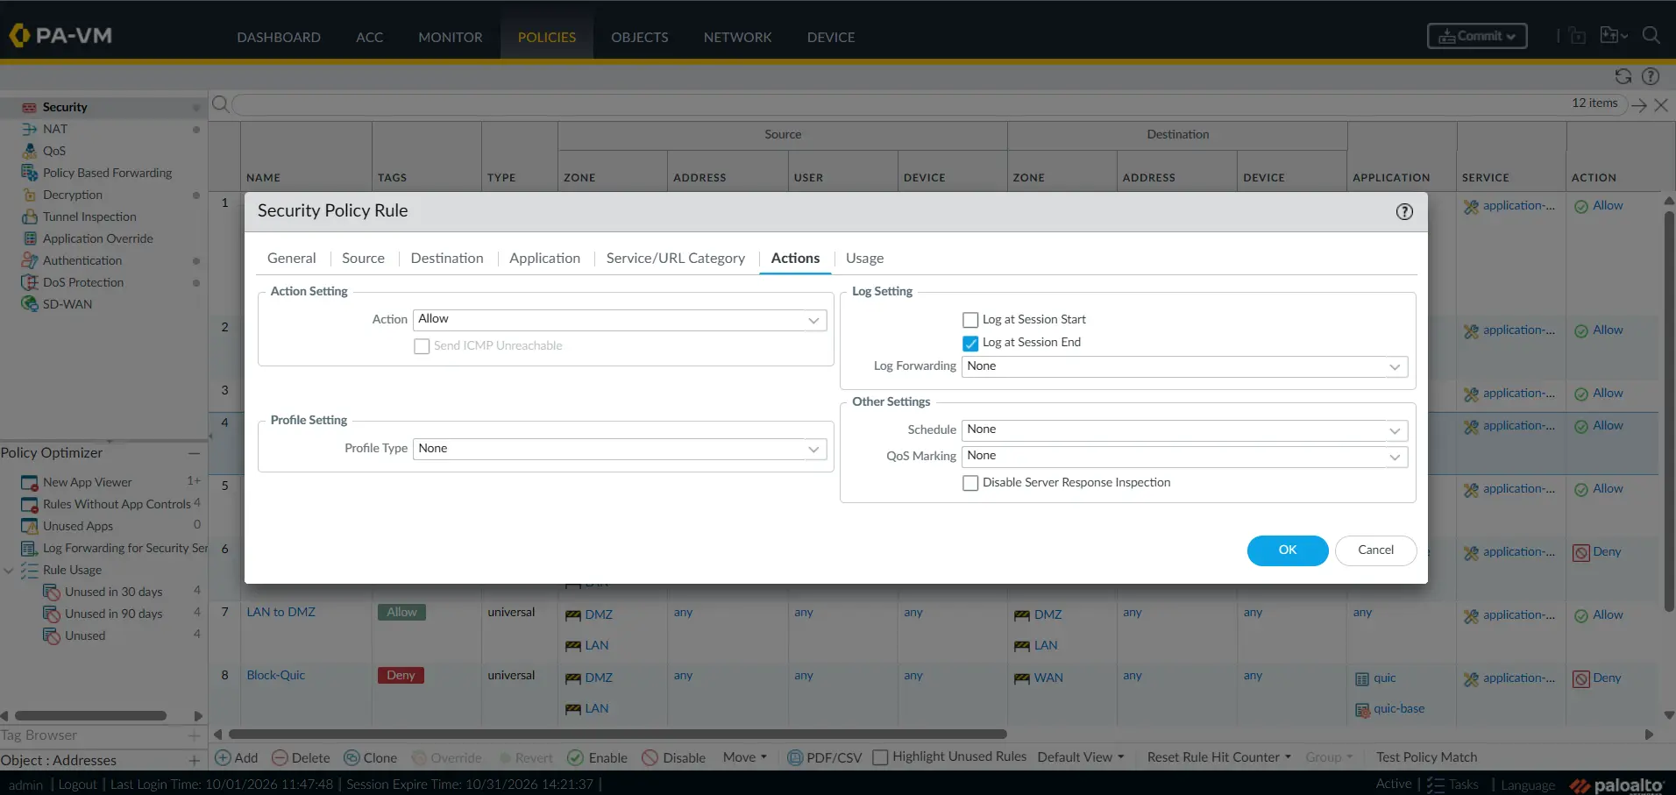
Task: Click the horizontal scrollbar under rules table
Action: click(617, 735)
